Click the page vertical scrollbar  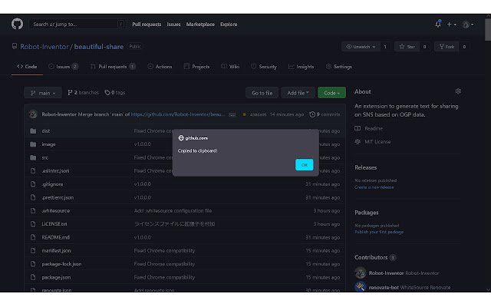click(488, 30)
